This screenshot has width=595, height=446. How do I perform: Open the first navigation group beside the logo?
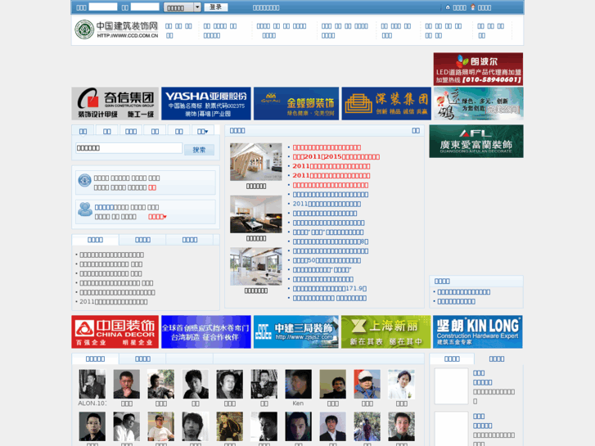coord(178,31)
